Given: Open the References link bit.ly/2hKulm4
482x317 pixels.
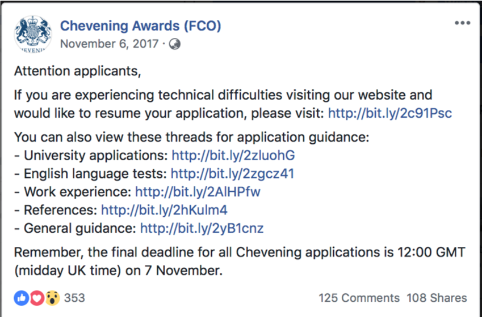Looking at the screenshot, I should (x=164, y=210).
